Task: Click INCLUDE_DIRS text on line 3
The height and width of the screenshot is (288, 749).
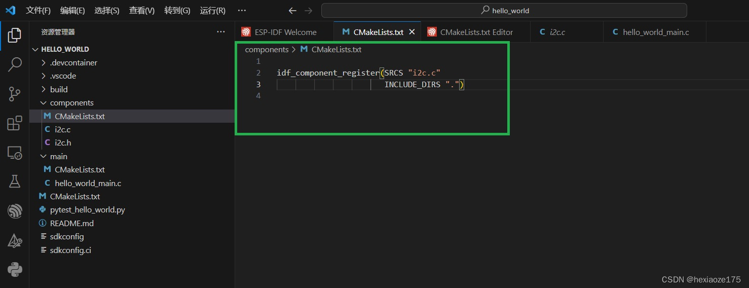Action: [x=413, y=84]
